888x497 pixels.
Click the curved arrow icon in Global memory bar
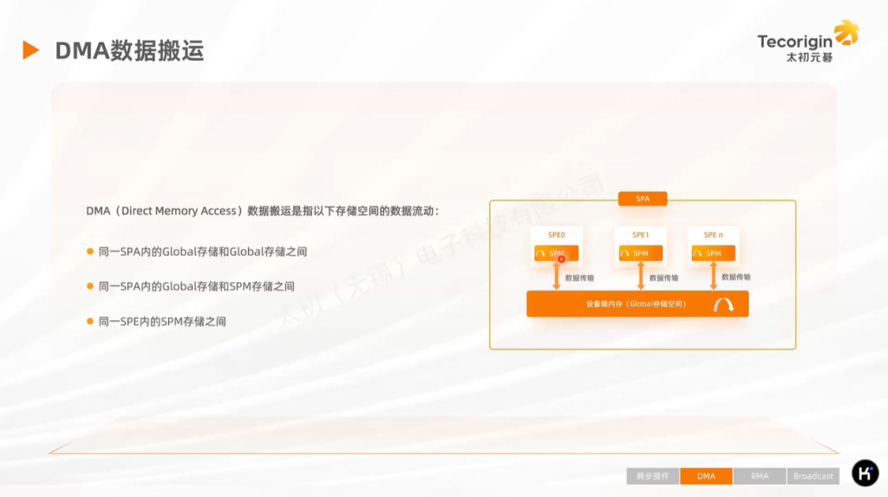[723, 304]
